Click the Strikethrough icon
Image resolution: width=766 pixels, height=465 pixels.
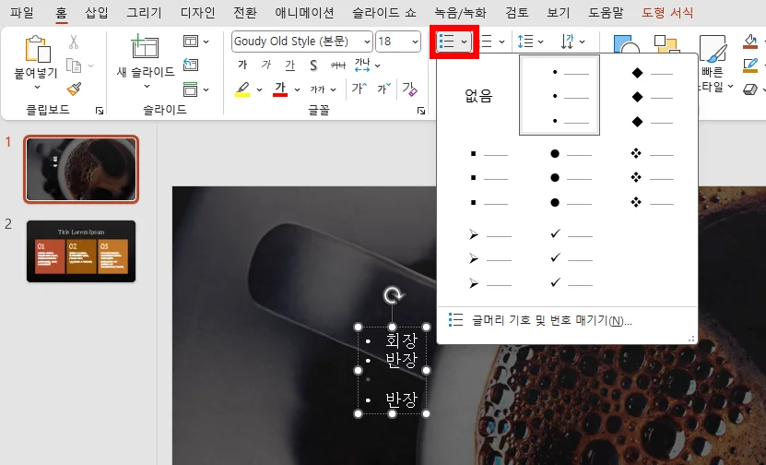point(338,65)
